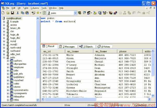Select the publishers table in tree

pos(19,77)
